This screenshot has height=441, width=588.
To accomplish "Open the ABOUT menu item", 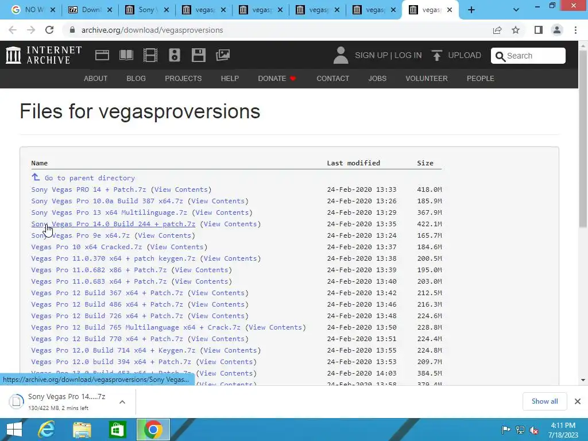I will coord(96,78).
